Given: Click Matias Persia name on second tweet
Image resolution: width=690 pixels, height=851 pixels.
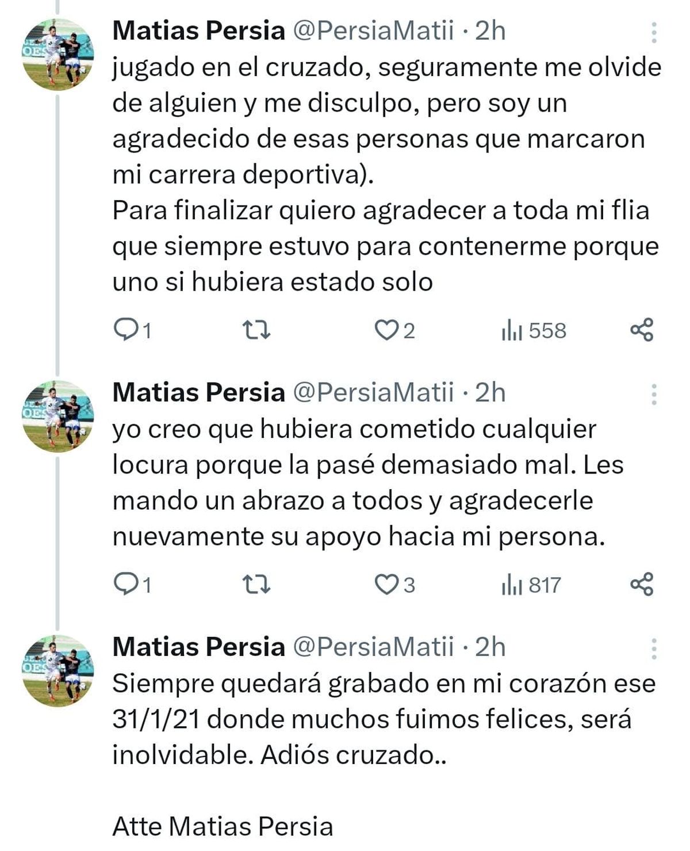Looking at the screenshot, I should pos(198,392).
